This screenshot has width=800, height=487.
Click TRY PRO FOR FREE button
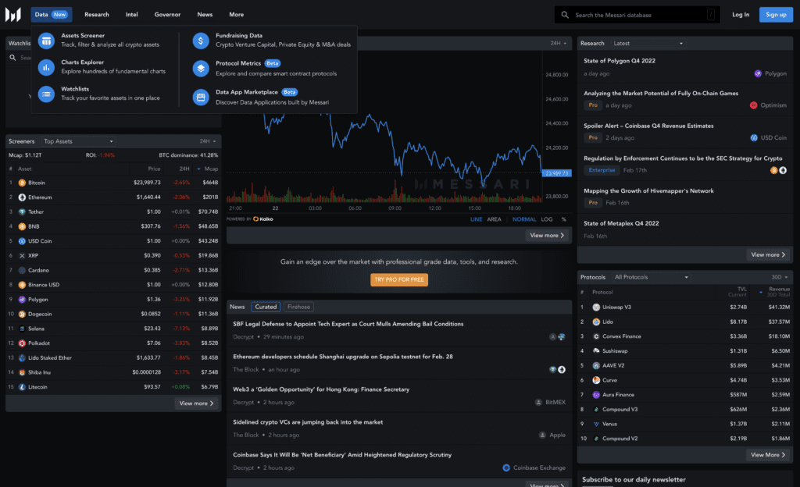(399, 279)
